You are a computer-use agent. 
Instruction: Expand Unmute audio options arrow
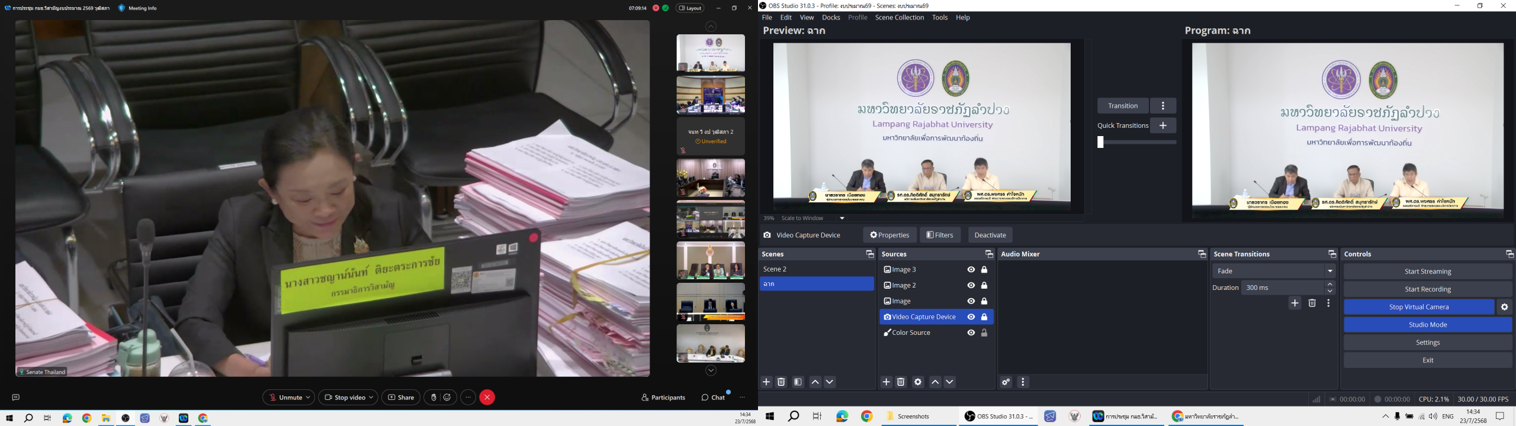(308, 398)
